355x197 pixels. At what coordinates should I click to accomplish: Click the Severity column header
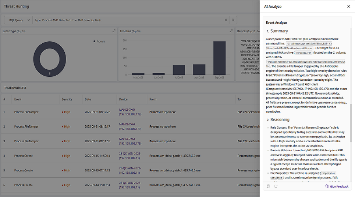(x=67, y=100)
